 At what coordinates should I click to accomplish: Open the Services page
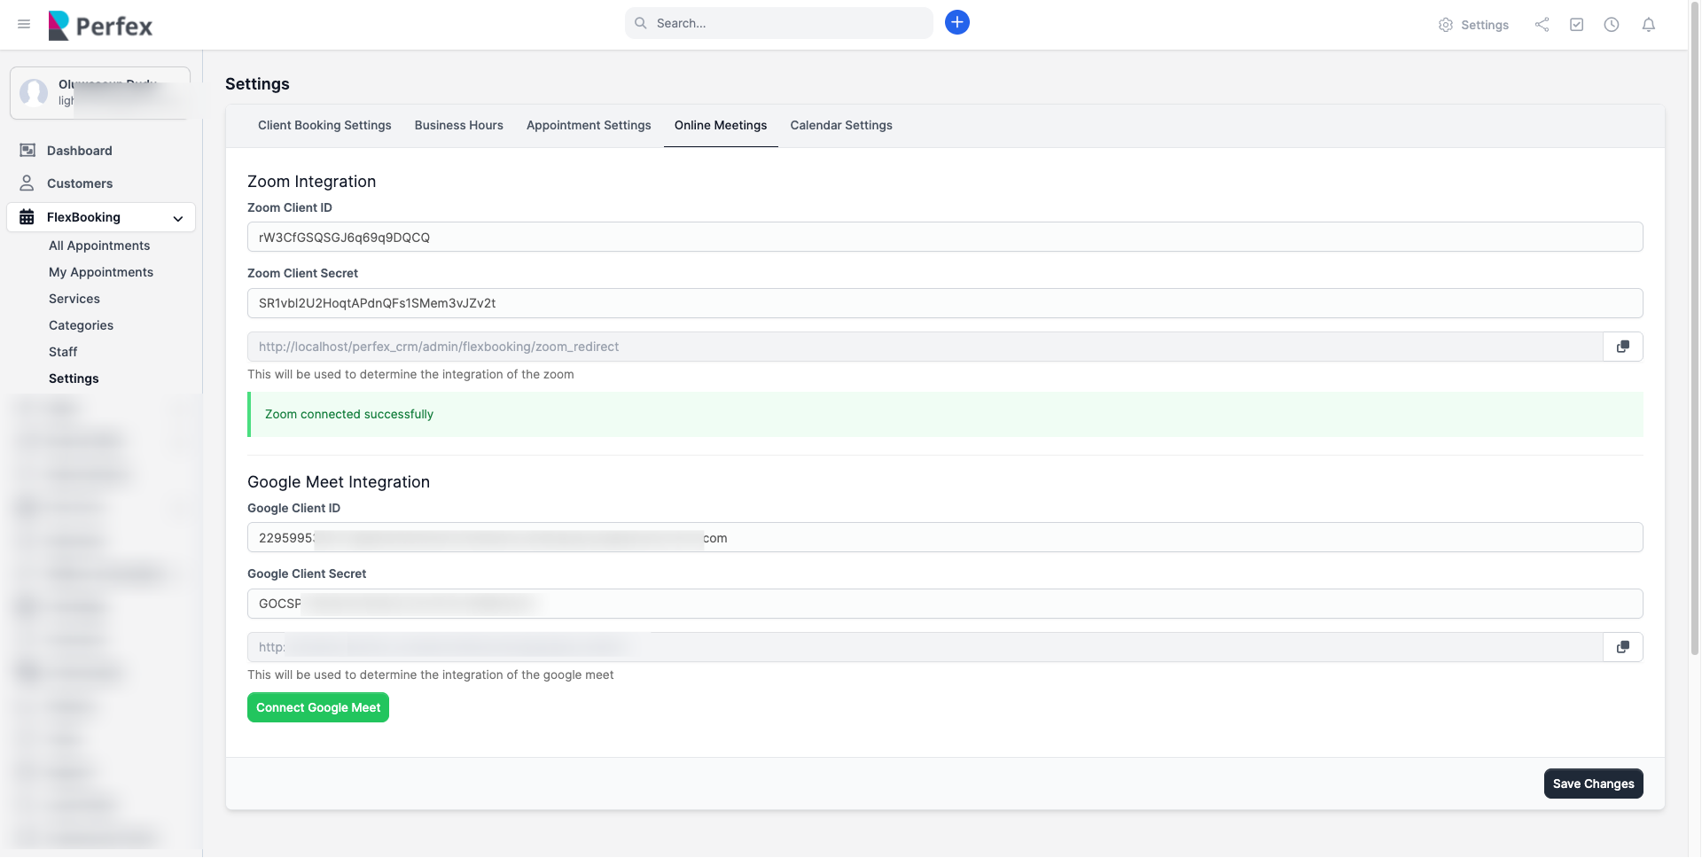point(74,299)
